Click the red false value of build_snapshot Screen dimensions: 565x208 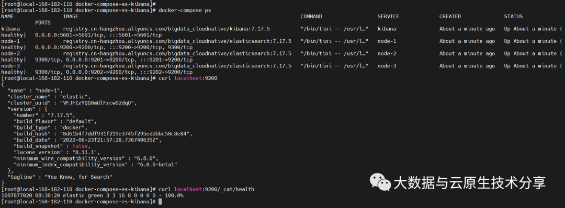tap(80, 146)
